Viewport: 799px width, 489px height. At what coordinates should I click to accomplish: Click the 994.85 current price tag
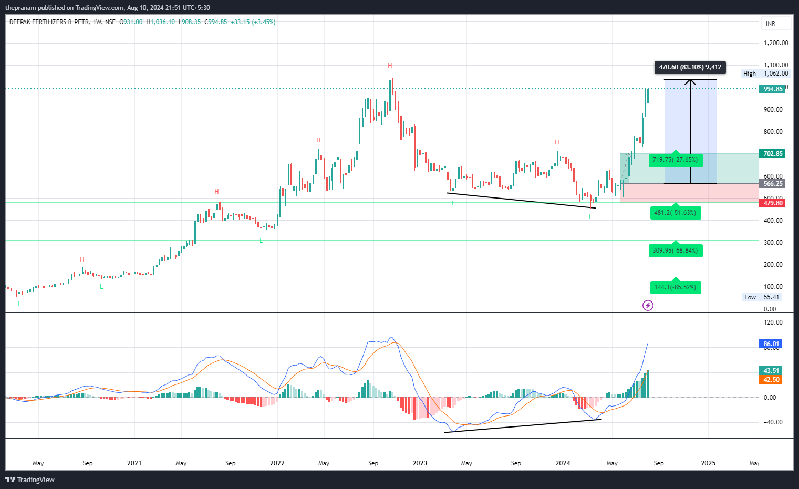773,89
